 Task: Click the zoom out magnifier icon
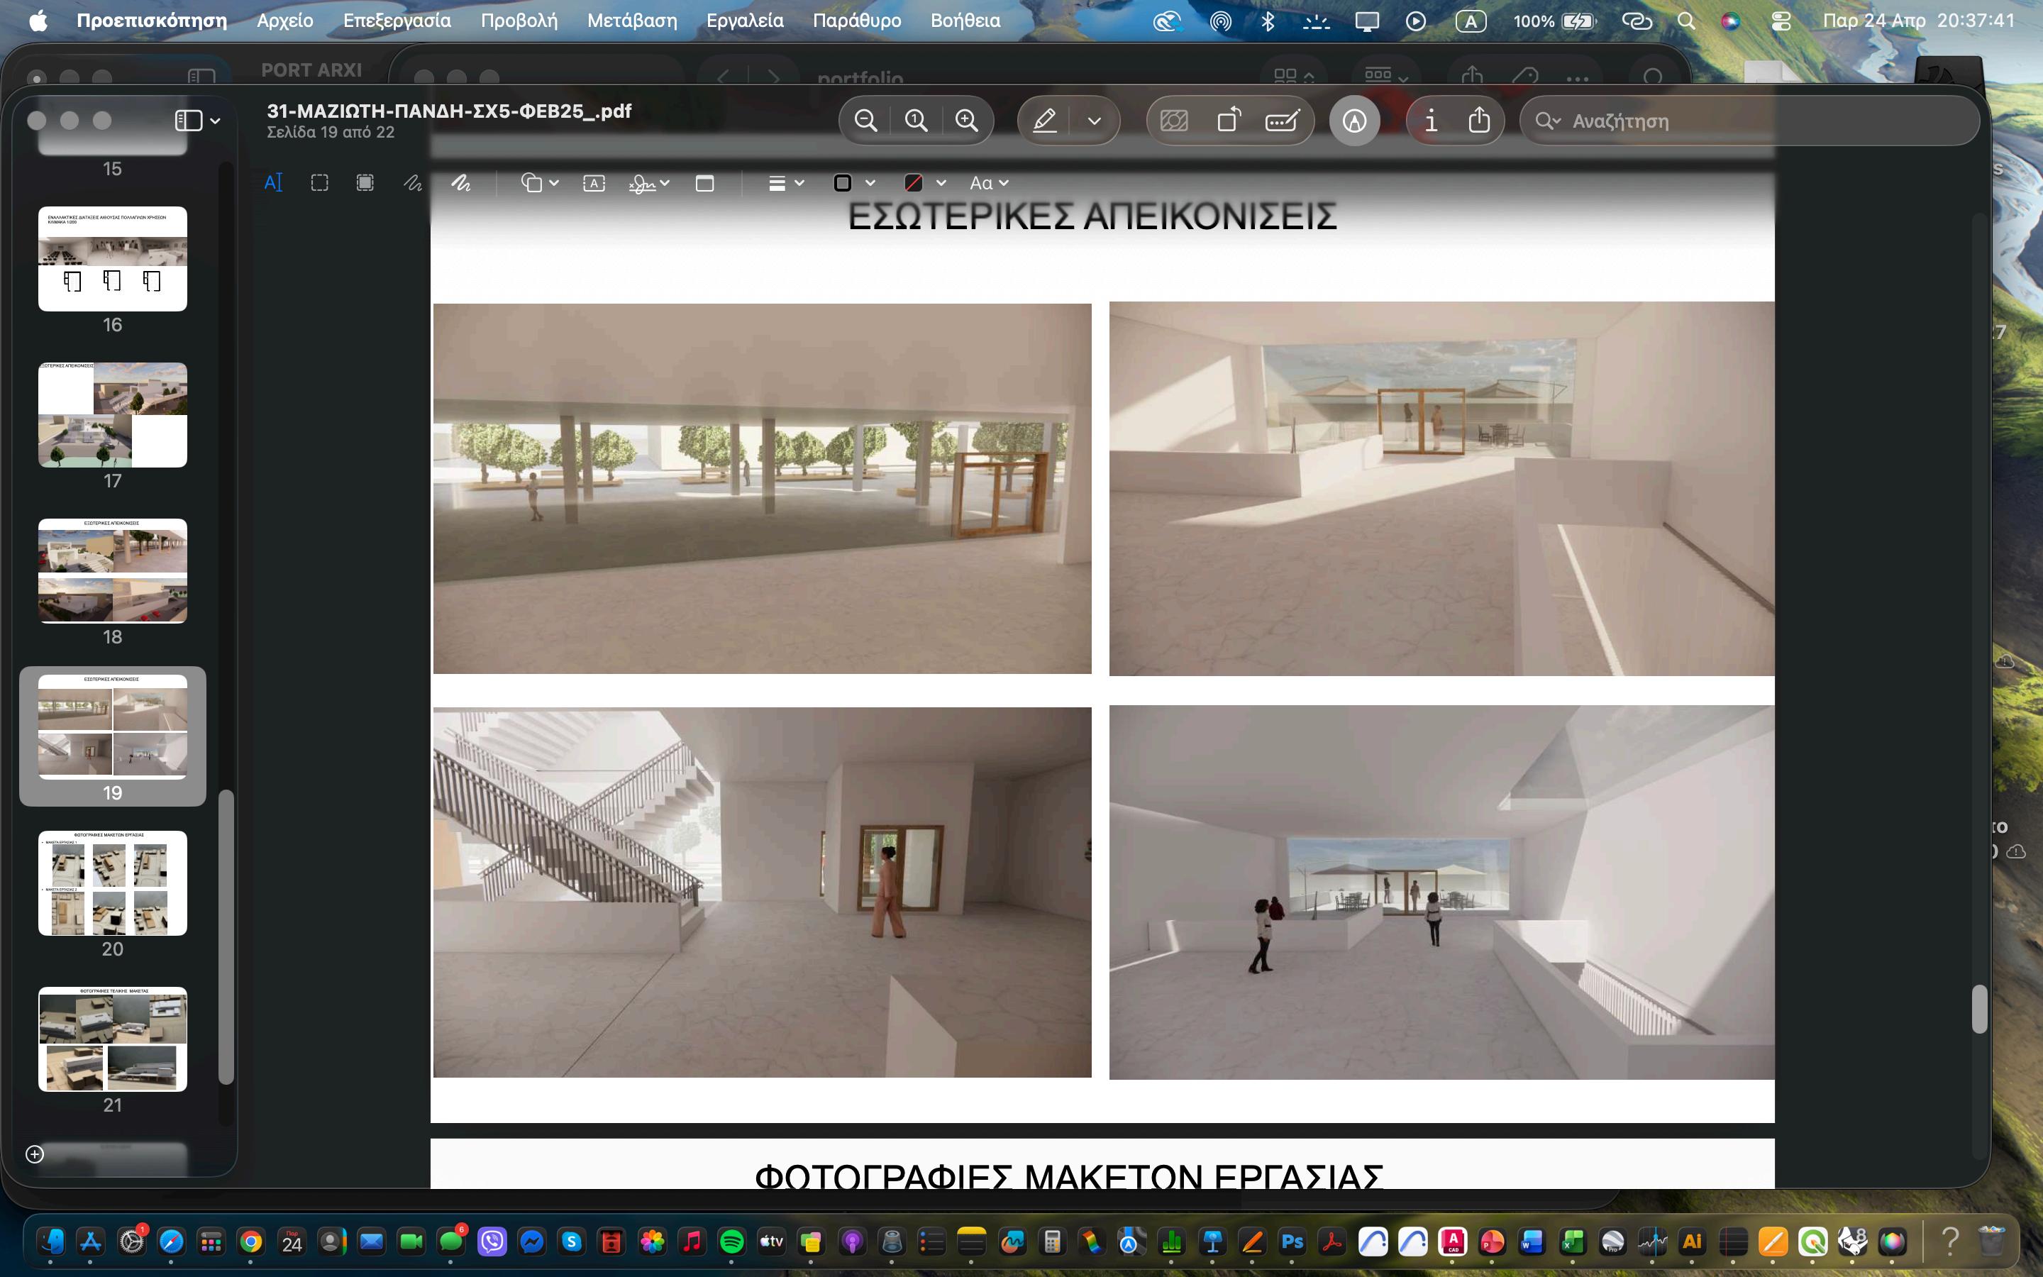point(865,121)
